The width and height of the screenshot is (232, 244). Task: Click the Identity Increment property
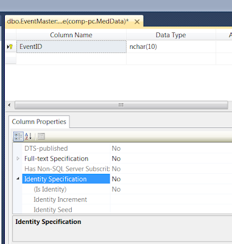[60, 199]
